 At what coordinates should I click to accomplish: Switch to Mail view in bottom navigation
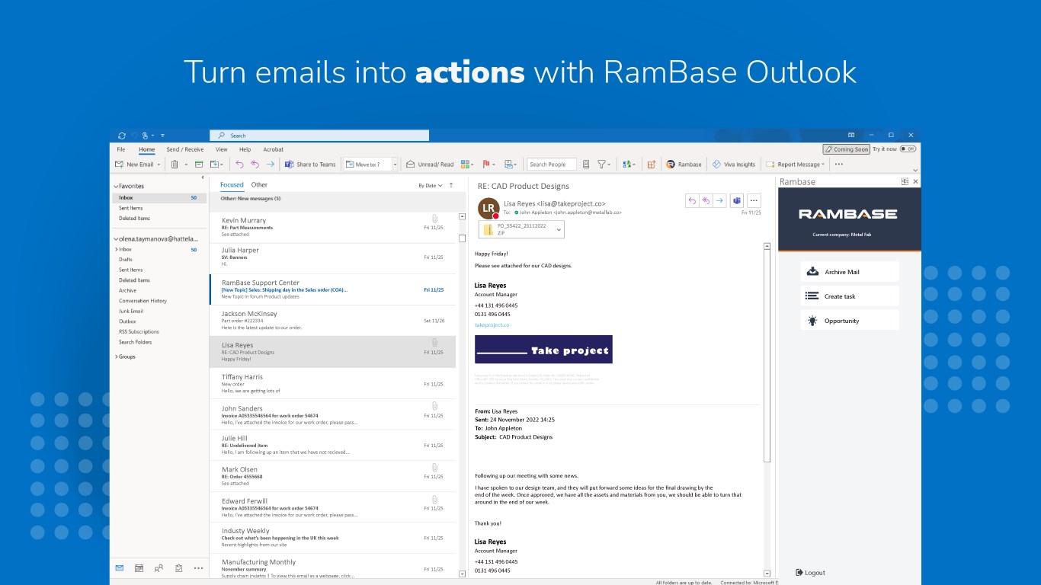tap(120, 567)
